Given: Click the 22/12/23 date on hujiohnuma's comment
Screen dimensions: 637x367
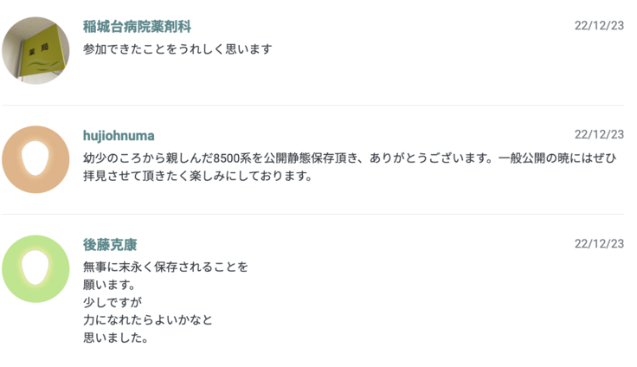Looking at the screenshot, I should tap(599, 134).
